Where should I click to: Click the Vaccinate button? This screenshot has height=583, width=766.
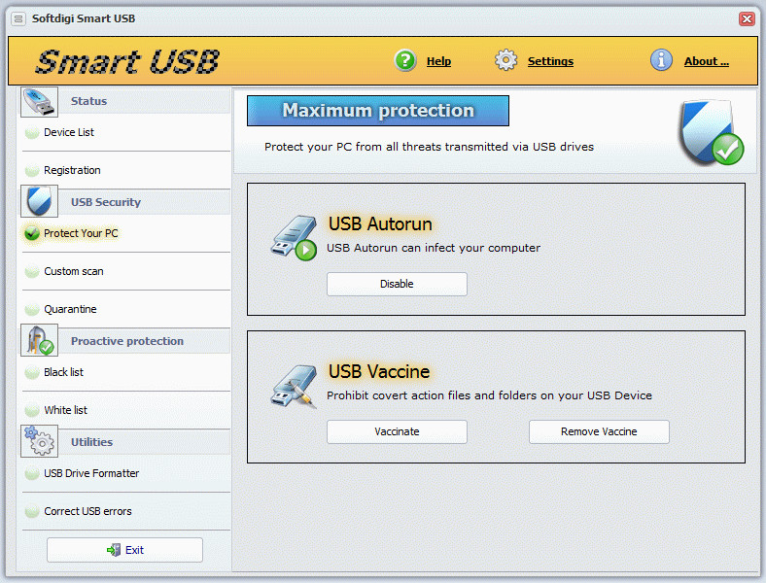397,432
